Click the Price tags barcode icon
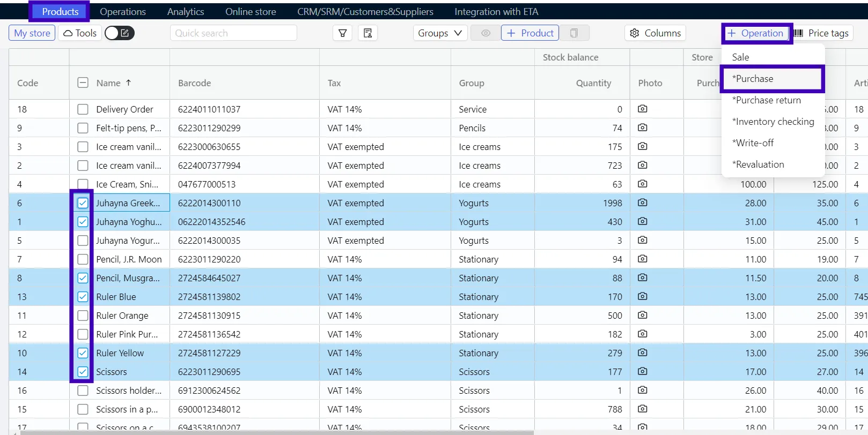Viewport: 868px width, 435px height. [x=798, y=33]
